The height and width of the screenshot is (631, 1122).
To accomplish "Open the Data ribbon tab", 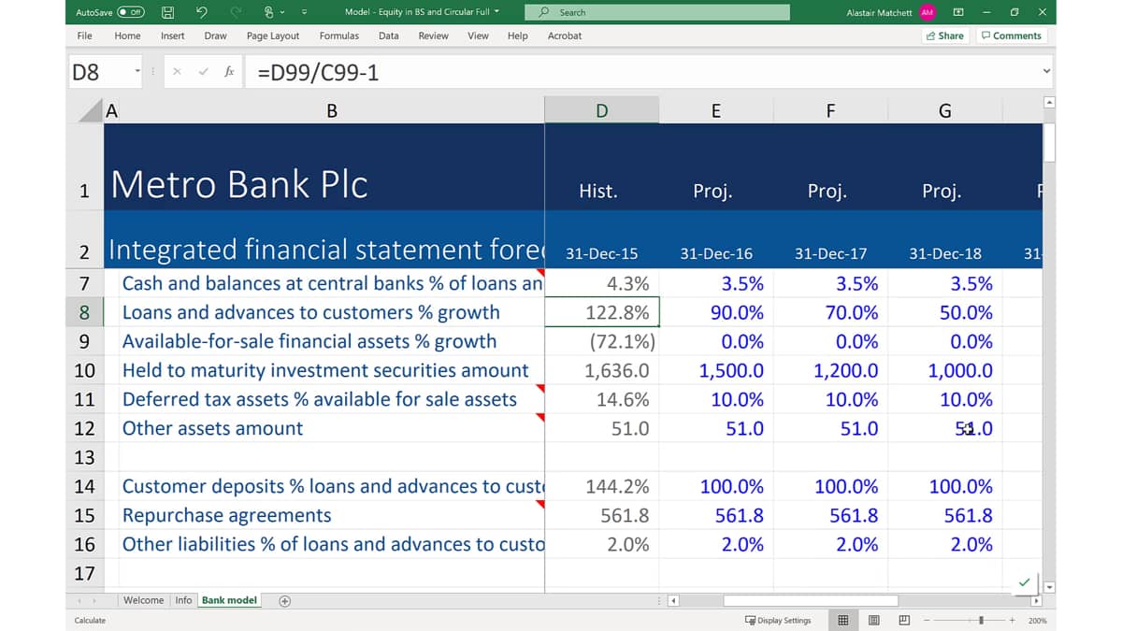I will click(x=389, y=36).
